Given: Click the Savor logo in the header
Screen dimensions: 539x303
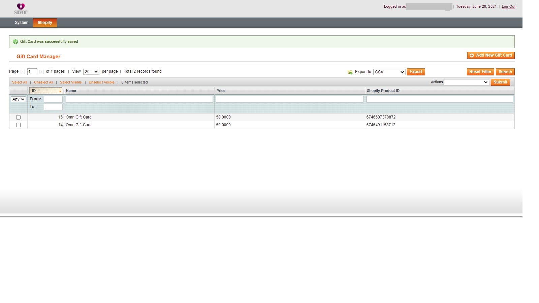Looking at the screenshot, I should point(21,8).
